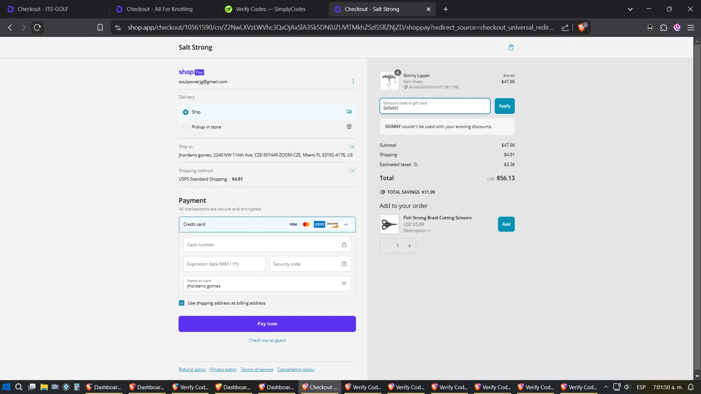The image size is (701, 394).
Task: Open the Task View taskbar icon
Action: coord(32,387)
